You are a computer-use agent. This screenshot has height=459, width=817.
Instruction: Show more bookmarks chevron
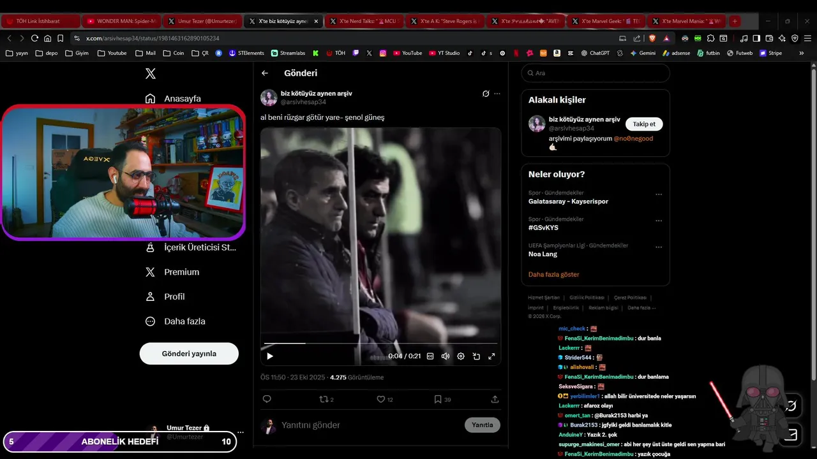coord(801,53)
